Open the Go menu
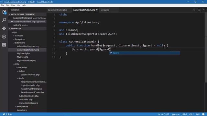The width and height of the screenshot is (207, 116). click(x=18, y=5)
